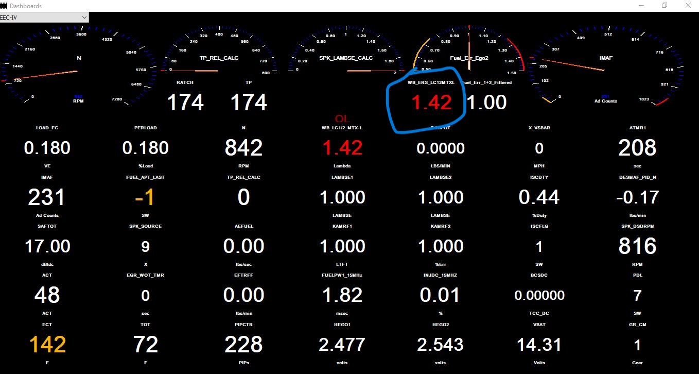The width and height of the screenshot is (699, 374).
Task: Select the FUELPW1_15MHz 1.82 msec value
Action: 342,295
